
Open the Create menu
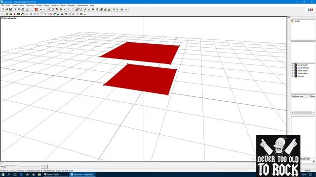(15, 5)
